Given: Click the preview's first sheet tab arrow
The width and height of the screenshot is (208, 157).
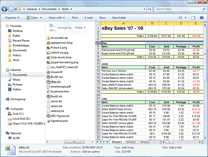Looking at the screenshot, I should (x=97, y=142).
